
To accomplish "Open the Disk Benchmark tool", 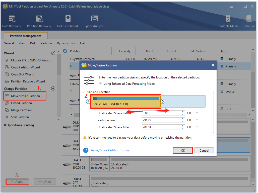I will tap(68, 22).
